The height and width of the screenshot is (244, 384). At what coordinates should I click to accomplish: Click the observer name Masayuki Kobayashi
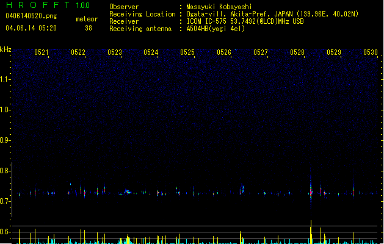coord(219,7)
